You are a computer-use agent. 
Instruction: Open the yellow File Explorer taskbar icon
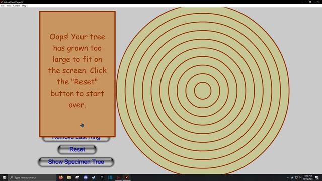click(x=69, y=177)
